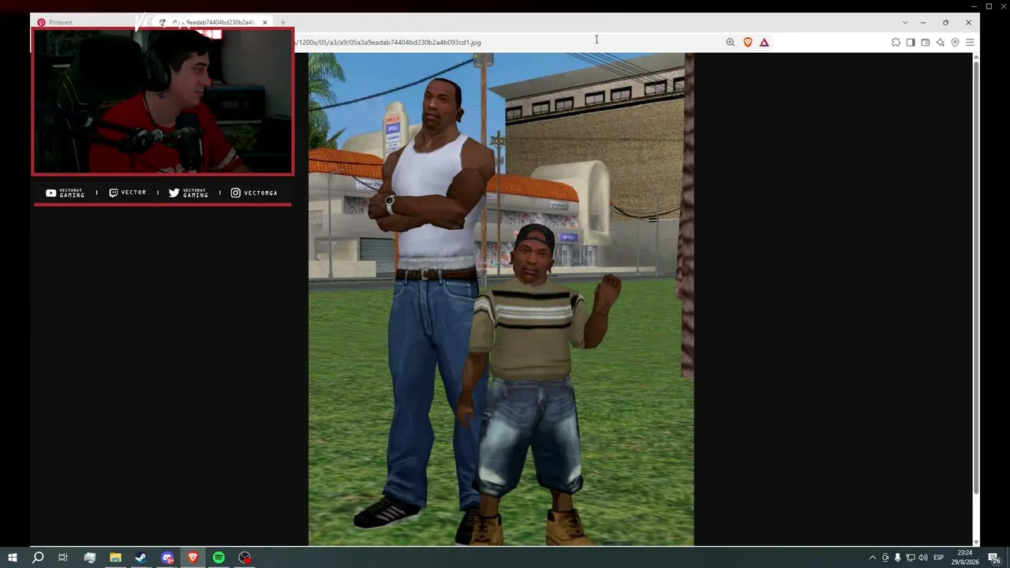Click the zoom magnifier icon in address bar
Viewport: 1010px width, 568px height.
[730, 43]
